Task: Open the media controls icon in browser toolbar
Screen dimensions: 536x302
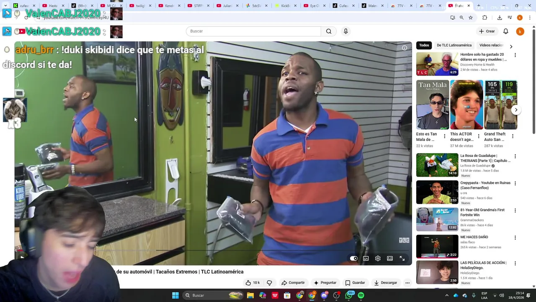Action: (510, 18)
